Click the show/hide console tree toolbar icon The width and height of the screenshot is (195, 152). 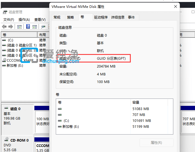19,27
